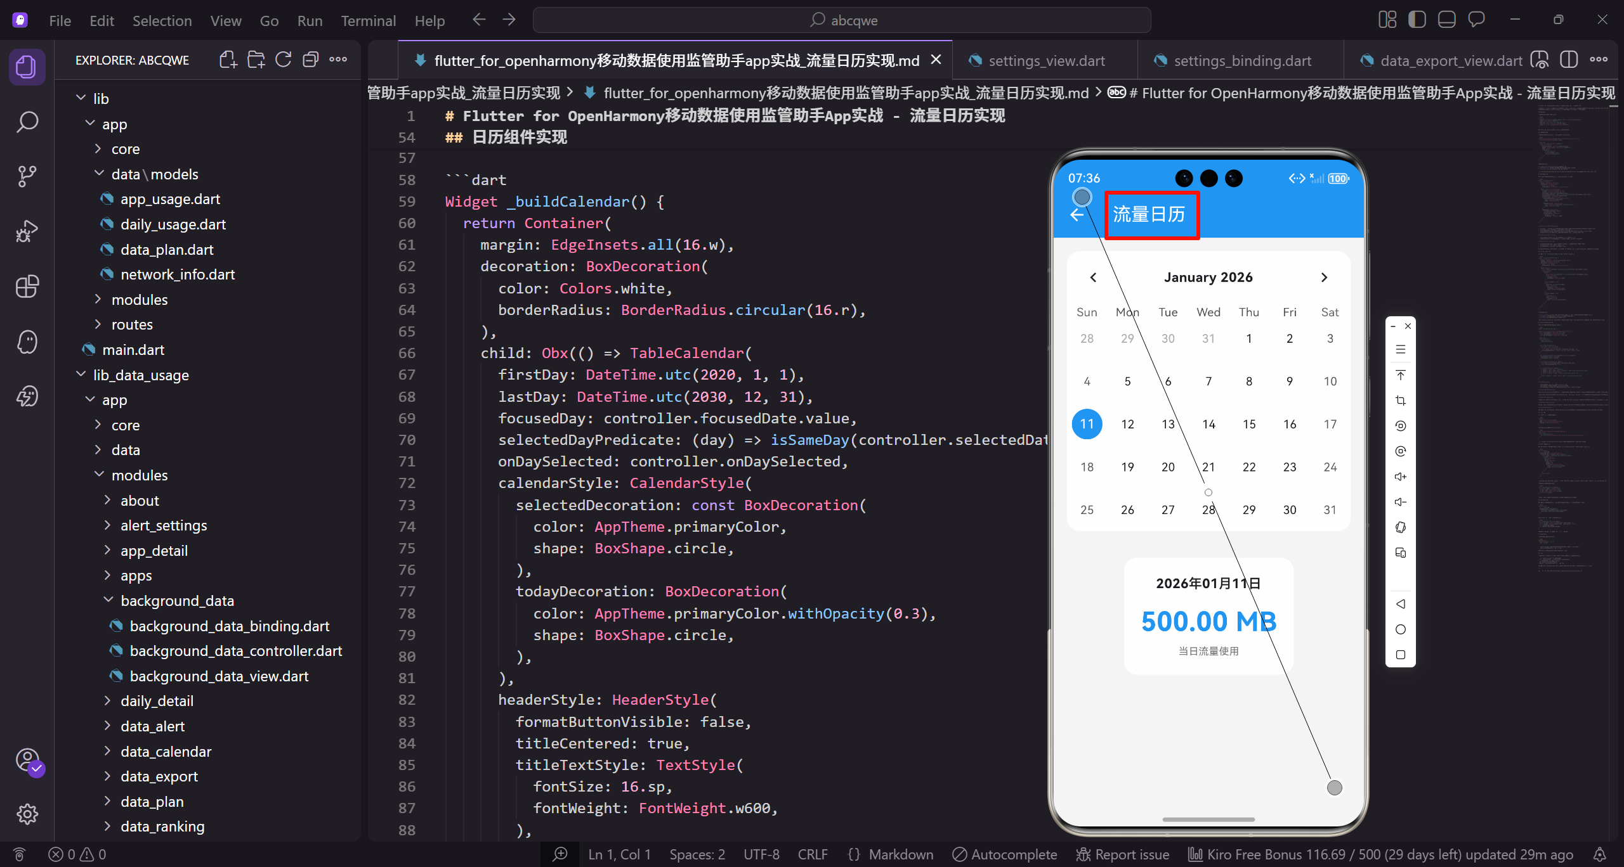Open the account menu in the activity bar
This screenshot has width=1624, height=867.
tap(28, 760)
